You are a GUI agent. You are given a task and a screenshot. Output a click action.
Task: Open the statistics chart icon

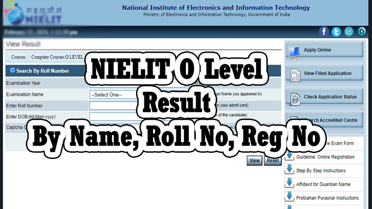(349, 32)
